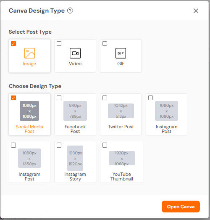
Task: Check the Video post type checkbox
Action: point(59,43)
